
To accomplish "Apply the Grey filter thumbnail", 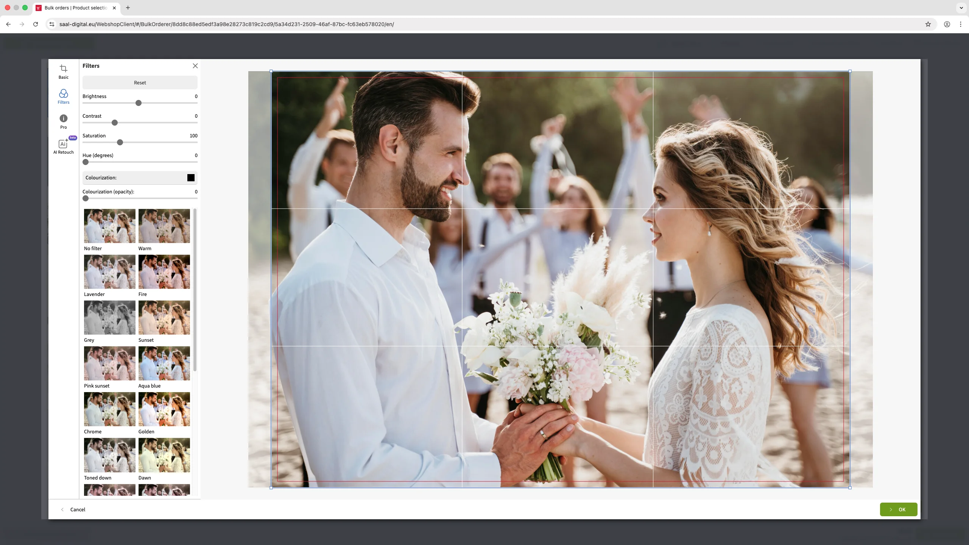I will [109, 318].
